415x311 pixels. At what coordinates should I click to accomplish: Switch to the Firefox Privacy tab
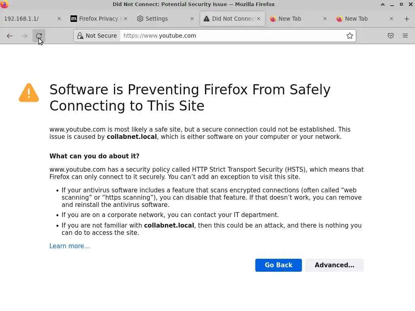coord(95,19)
